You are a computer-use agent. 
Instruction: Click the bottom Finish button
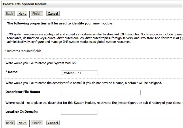(37, 123)
